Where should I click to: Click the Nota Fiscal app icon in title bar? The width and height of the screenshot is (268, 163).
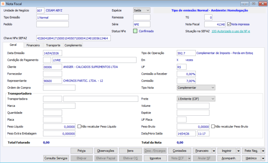(x=3, y=4)
